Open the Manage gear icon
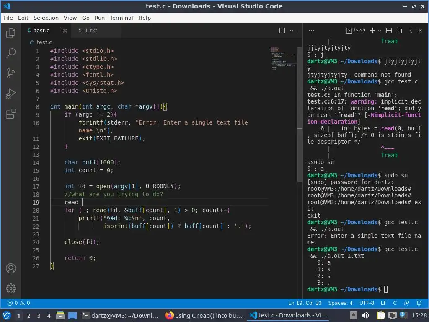This screenshot has height=322, width=429. (x=10, y=288)
